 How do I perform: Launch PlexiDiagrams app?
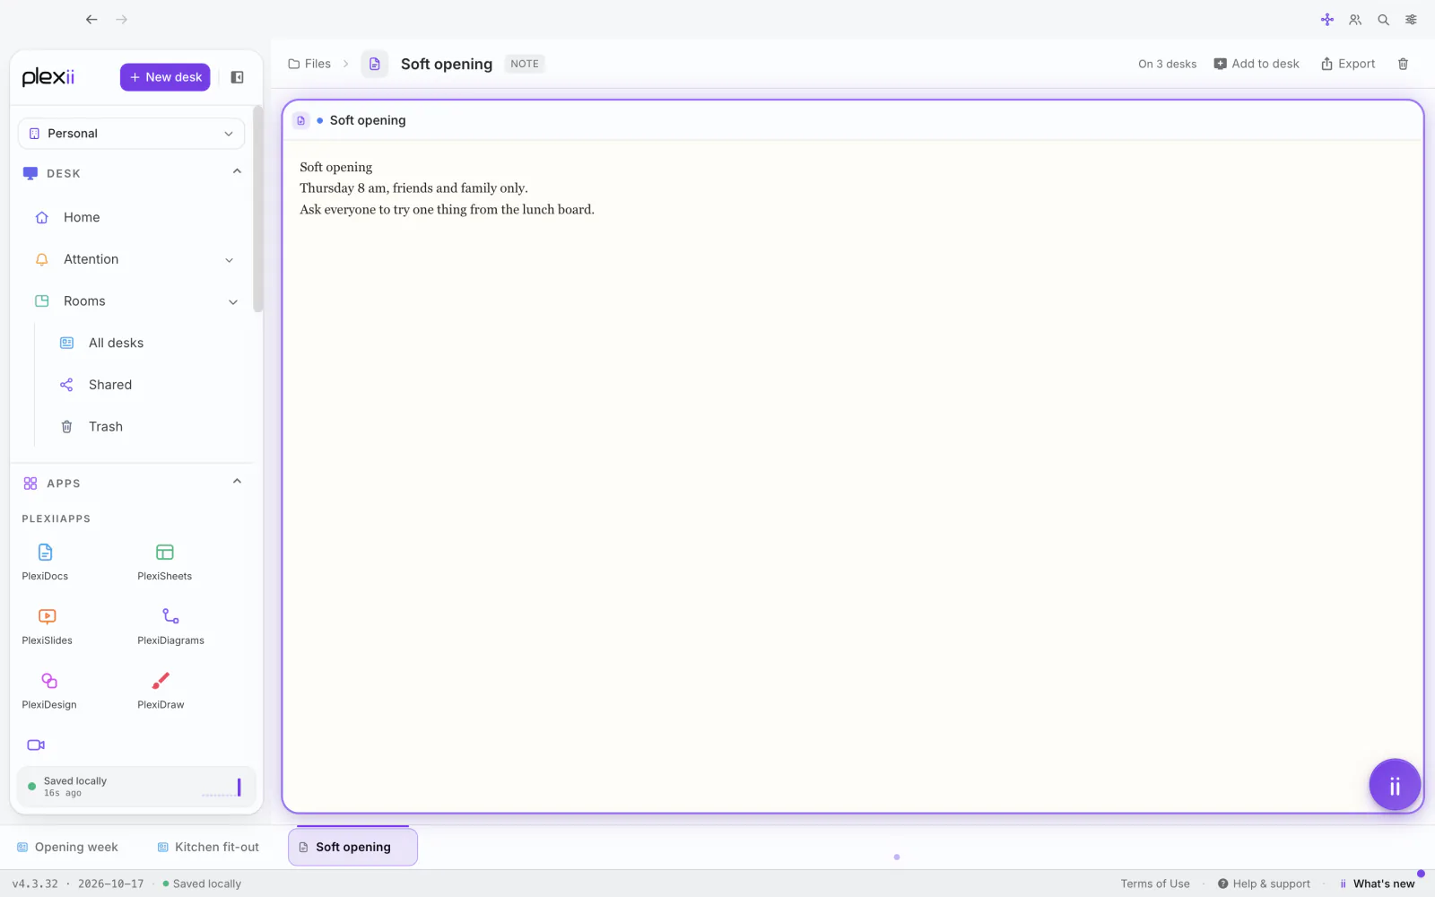[170, 626]
